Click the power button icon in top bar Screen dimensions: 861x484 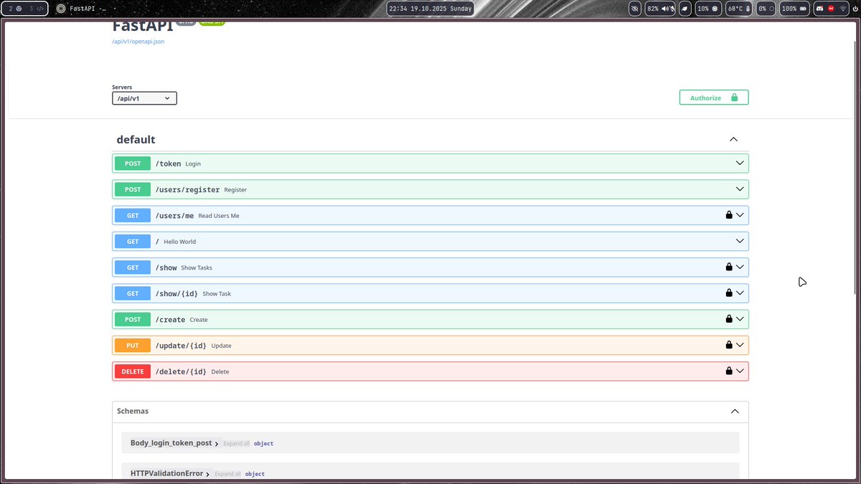click(x=855, y=9)
